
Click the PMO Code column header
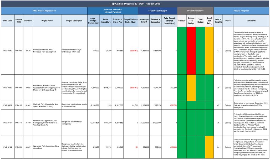[8, 21]
